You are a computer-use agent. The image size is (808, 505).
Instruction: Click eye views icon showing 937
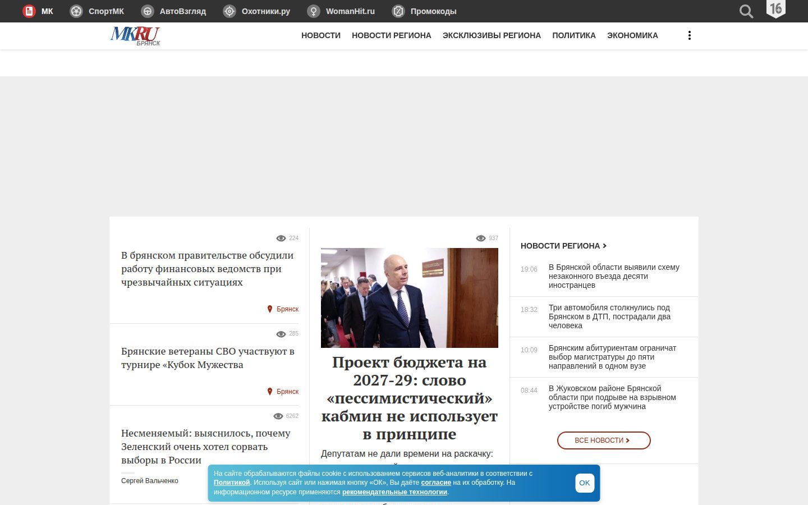pos(481,238)
